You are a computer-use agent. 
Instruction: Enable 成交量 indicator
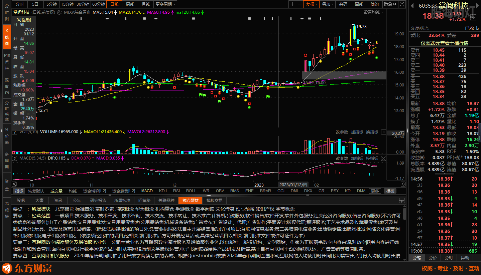56,191
